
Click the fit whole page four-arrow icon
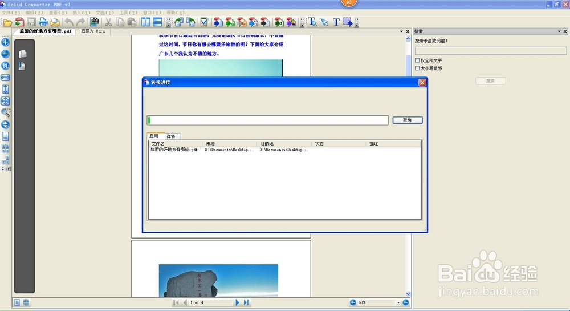(x=6, y=101)
